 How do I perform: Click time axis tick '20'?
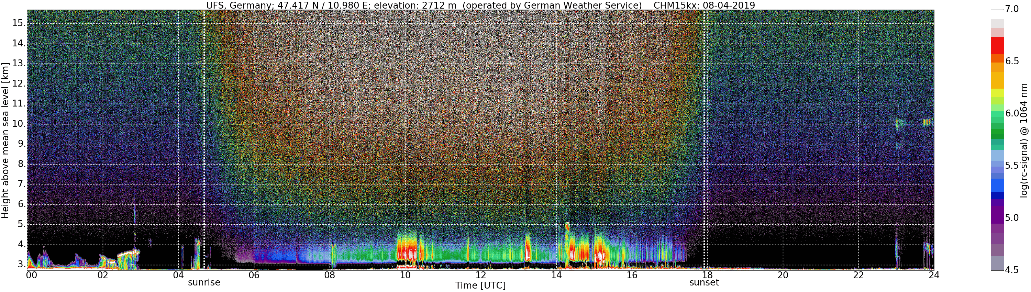click(x=783, y=275)
